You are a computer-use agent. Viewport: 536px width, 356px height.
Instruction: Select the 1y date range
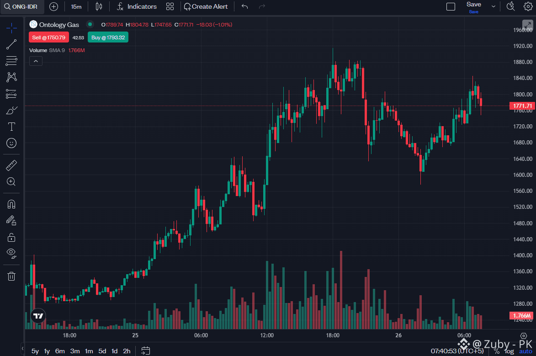click(x=47, y=351)
